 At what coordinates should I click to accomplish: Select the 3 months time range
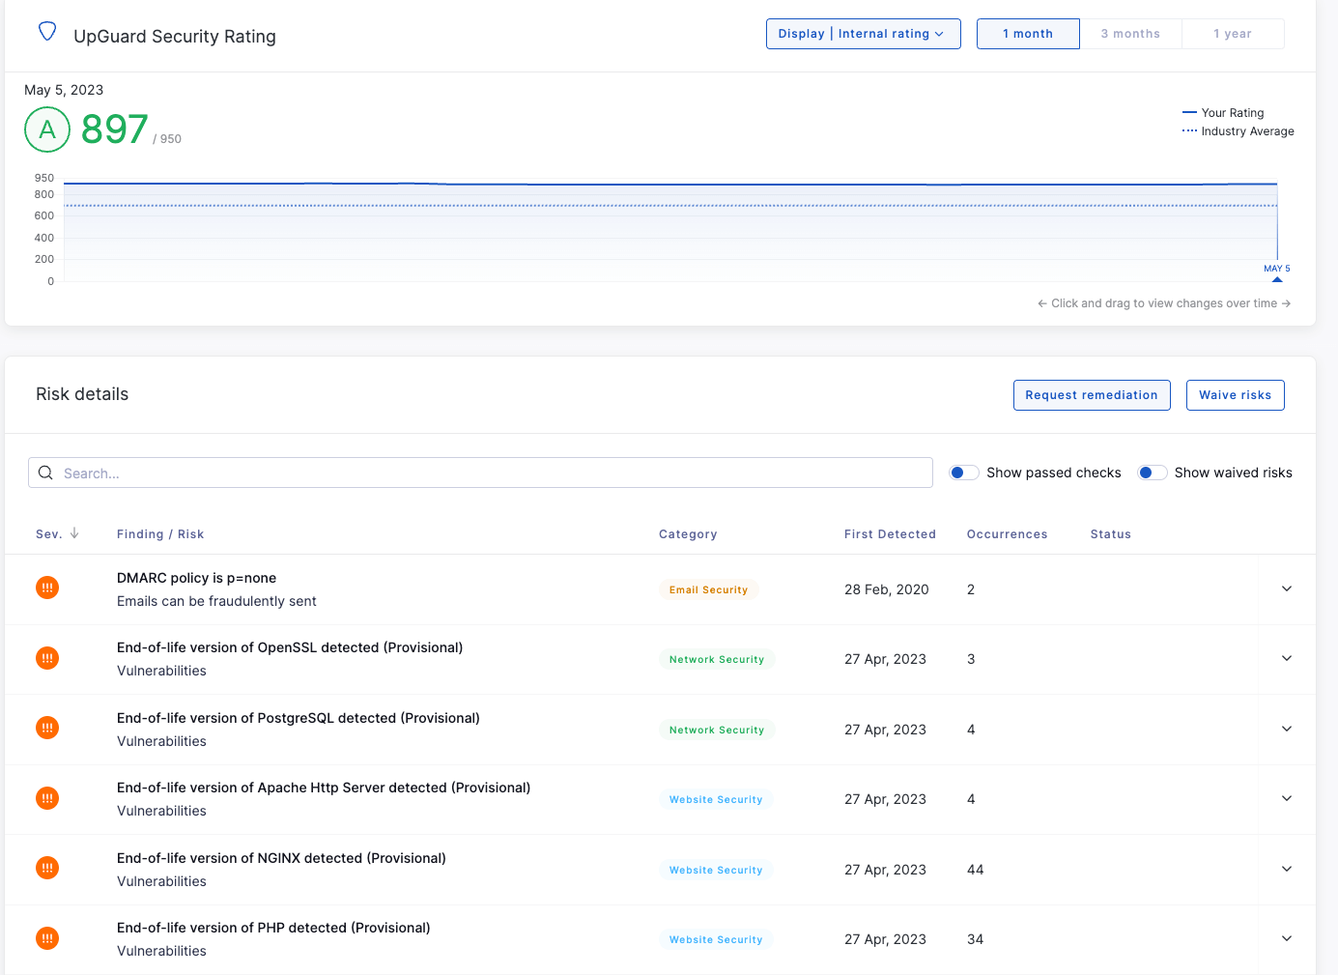(1130, 34)
